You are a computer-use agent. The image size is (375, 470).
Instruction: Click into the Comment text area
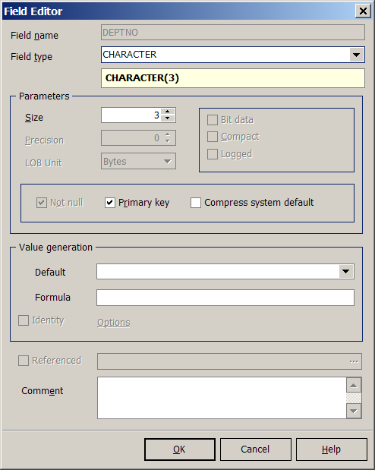pos(222,398)
